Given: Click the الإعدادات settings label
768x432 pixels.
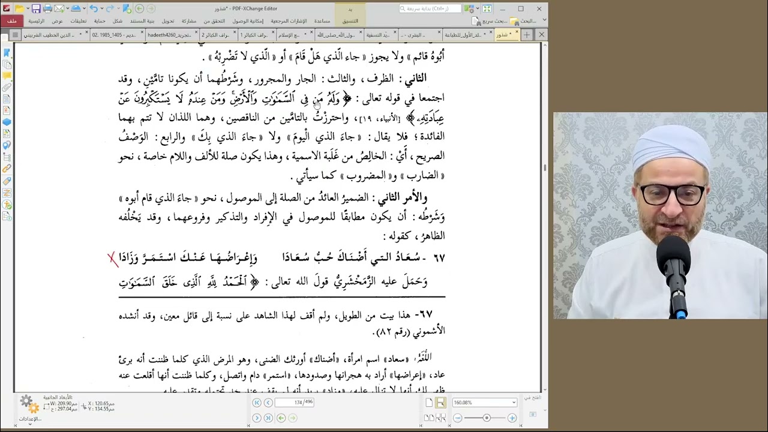Looking at the screenshot, I should tap(30, 418).
